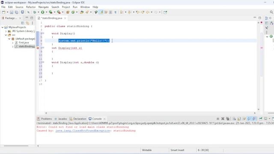Click the editor horizontal scrollbar track
Viewport: 274px width, 154px height.
[x=150, y=113]
